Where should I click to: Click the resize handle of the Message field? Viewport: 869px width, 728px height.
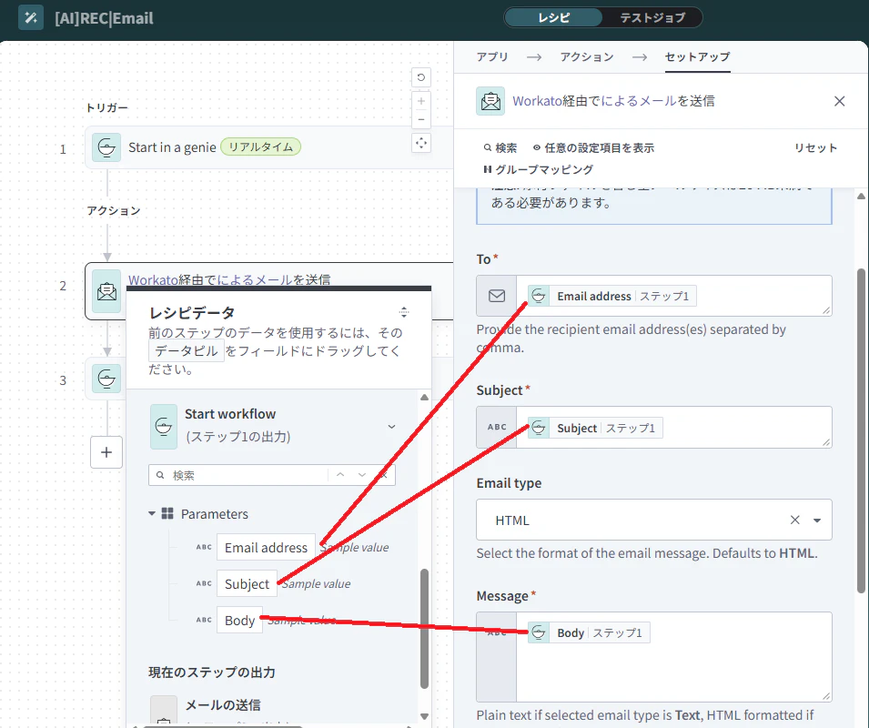coord(825,696)
